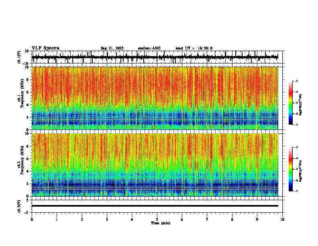Click time axis tick label "7"
The image size is (318, 246).
[x=207, y=219]
